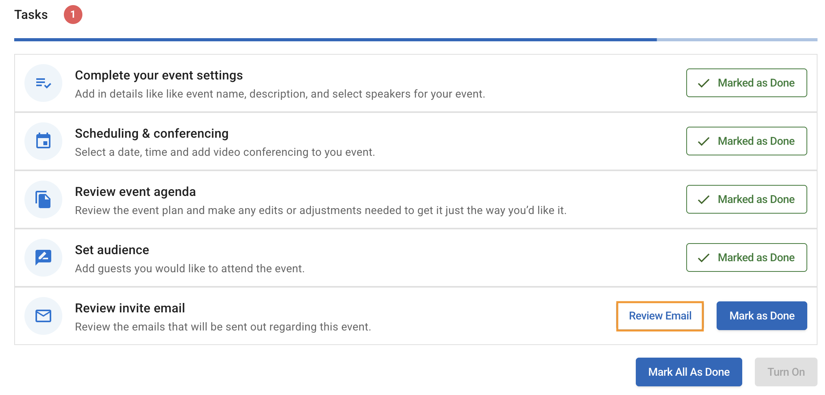Click the Review event agenda document icon
825x395 pixels.
[x=43, y=199]
